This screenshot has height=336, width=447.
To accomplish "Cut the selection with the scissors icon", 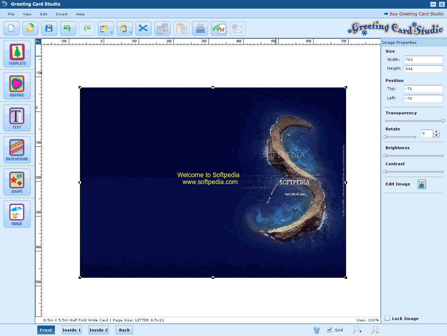I will [144, 28].
